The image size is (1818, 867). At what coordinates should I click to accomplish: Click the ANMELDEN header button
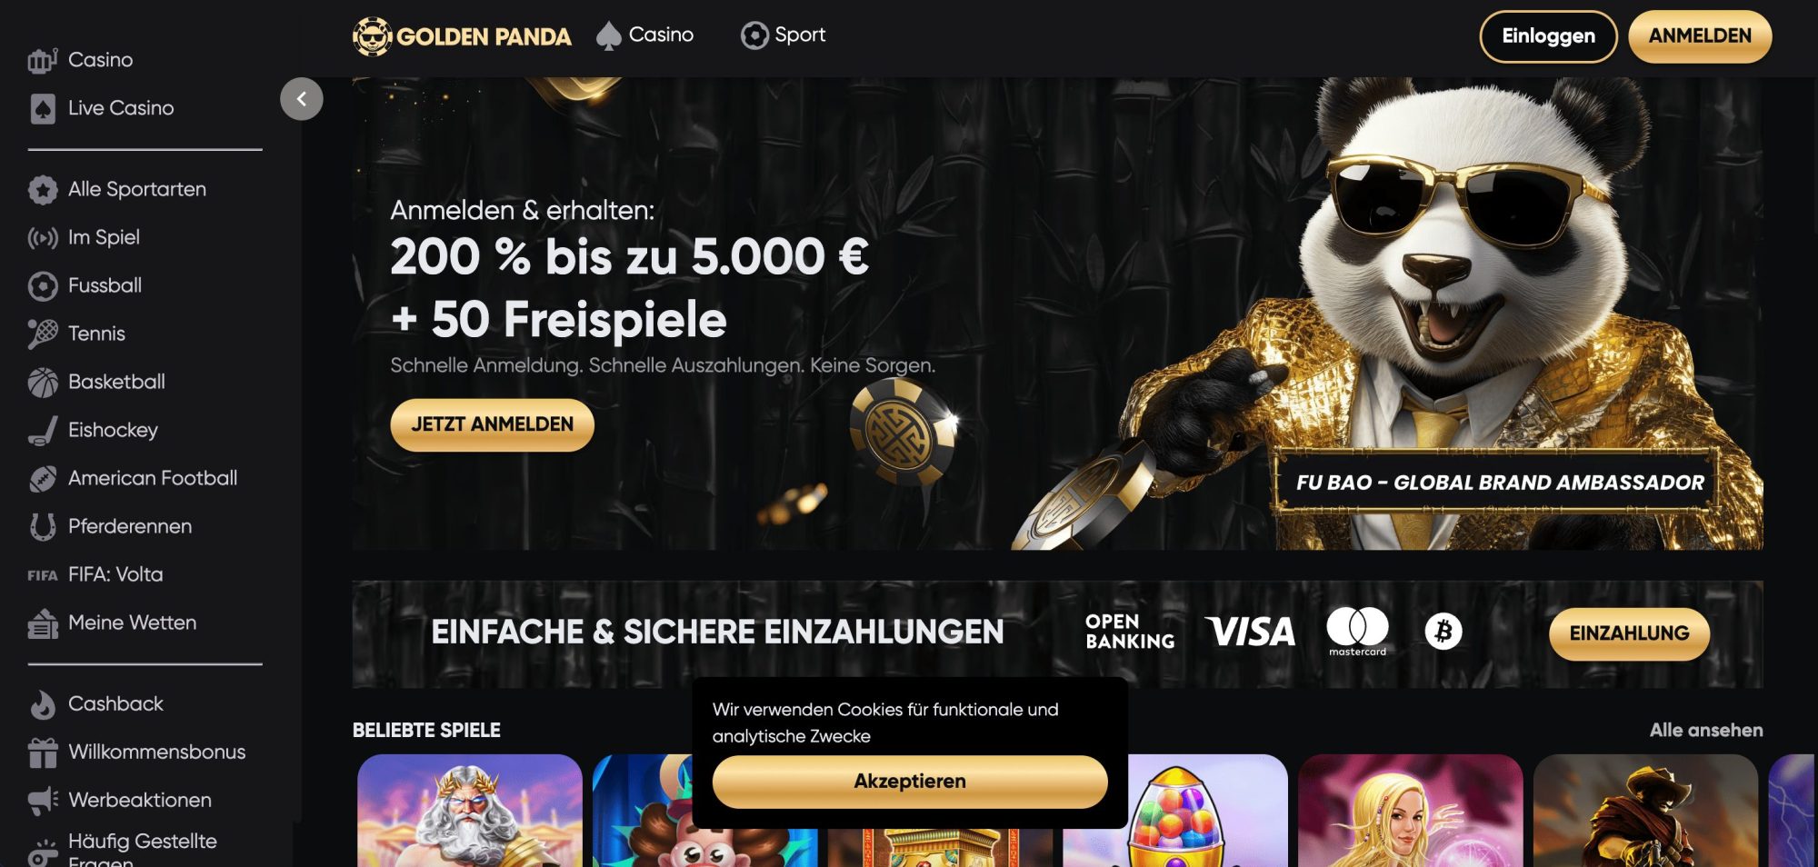pyautogui.click(x=1700, y=36)
